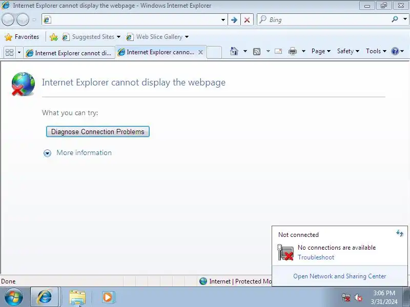
Task: Click the refresh network list icon
Action: 400,233
